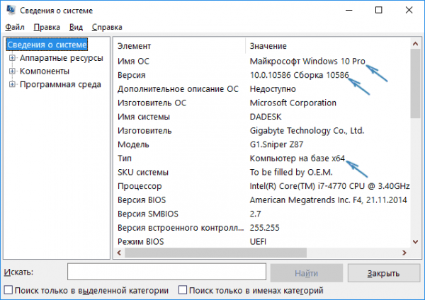Select the value Недоступно
Screen dimensions: 425x300
(x=273, y=89)
